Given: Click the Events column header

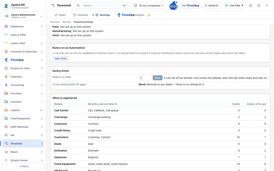Looking at the screenshot, I should [x=236, y=104].
